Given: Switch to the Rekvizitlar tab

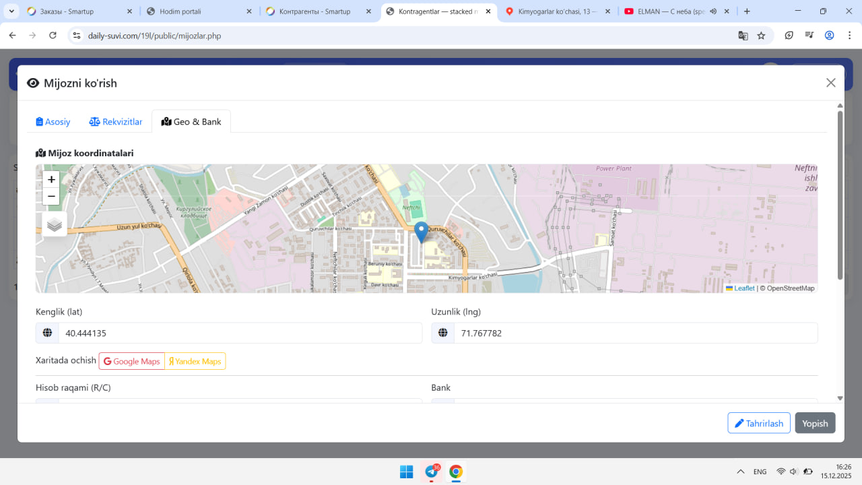Looking at the screenshot, I should [116, 122].
